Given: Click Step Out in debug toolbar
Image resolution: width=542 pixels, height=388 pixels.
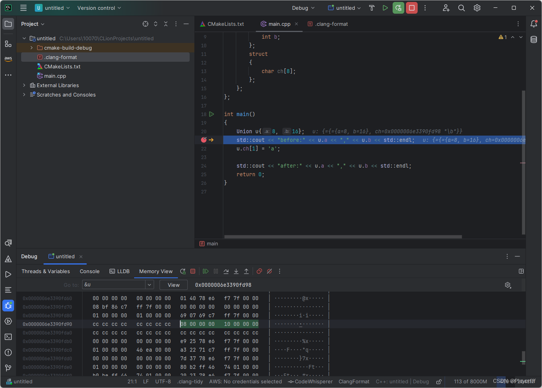Looking at the screenshot, I should point(246,271).
